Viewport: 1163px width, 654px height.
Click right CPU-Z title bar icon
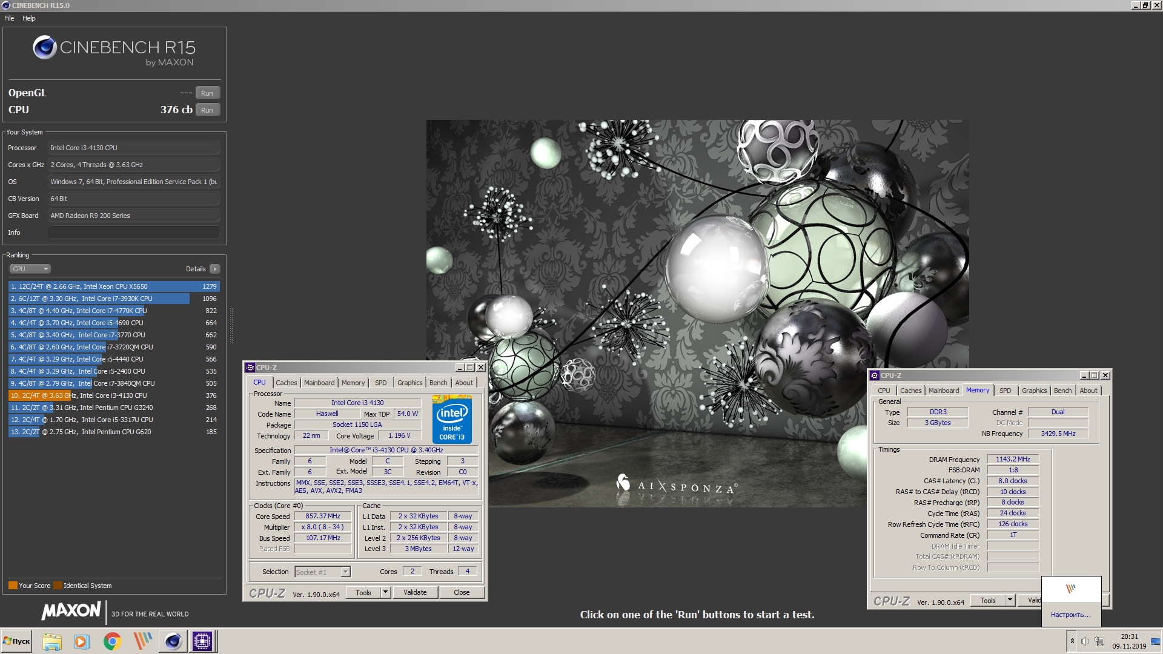(x=875, y=375)
